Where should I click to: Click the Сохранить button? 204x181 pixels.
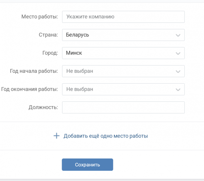(x=87, y=164)
